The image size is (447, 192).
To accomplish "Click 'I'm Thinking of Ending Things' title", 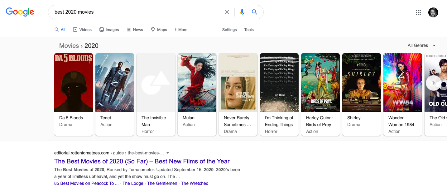I will click(279, 121).
